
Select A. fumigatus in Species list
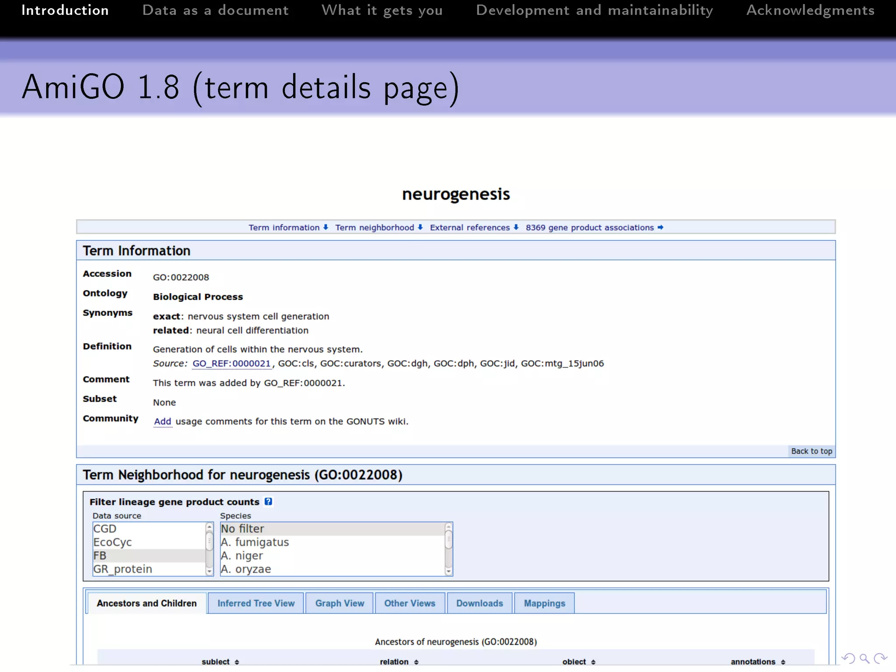332,542
